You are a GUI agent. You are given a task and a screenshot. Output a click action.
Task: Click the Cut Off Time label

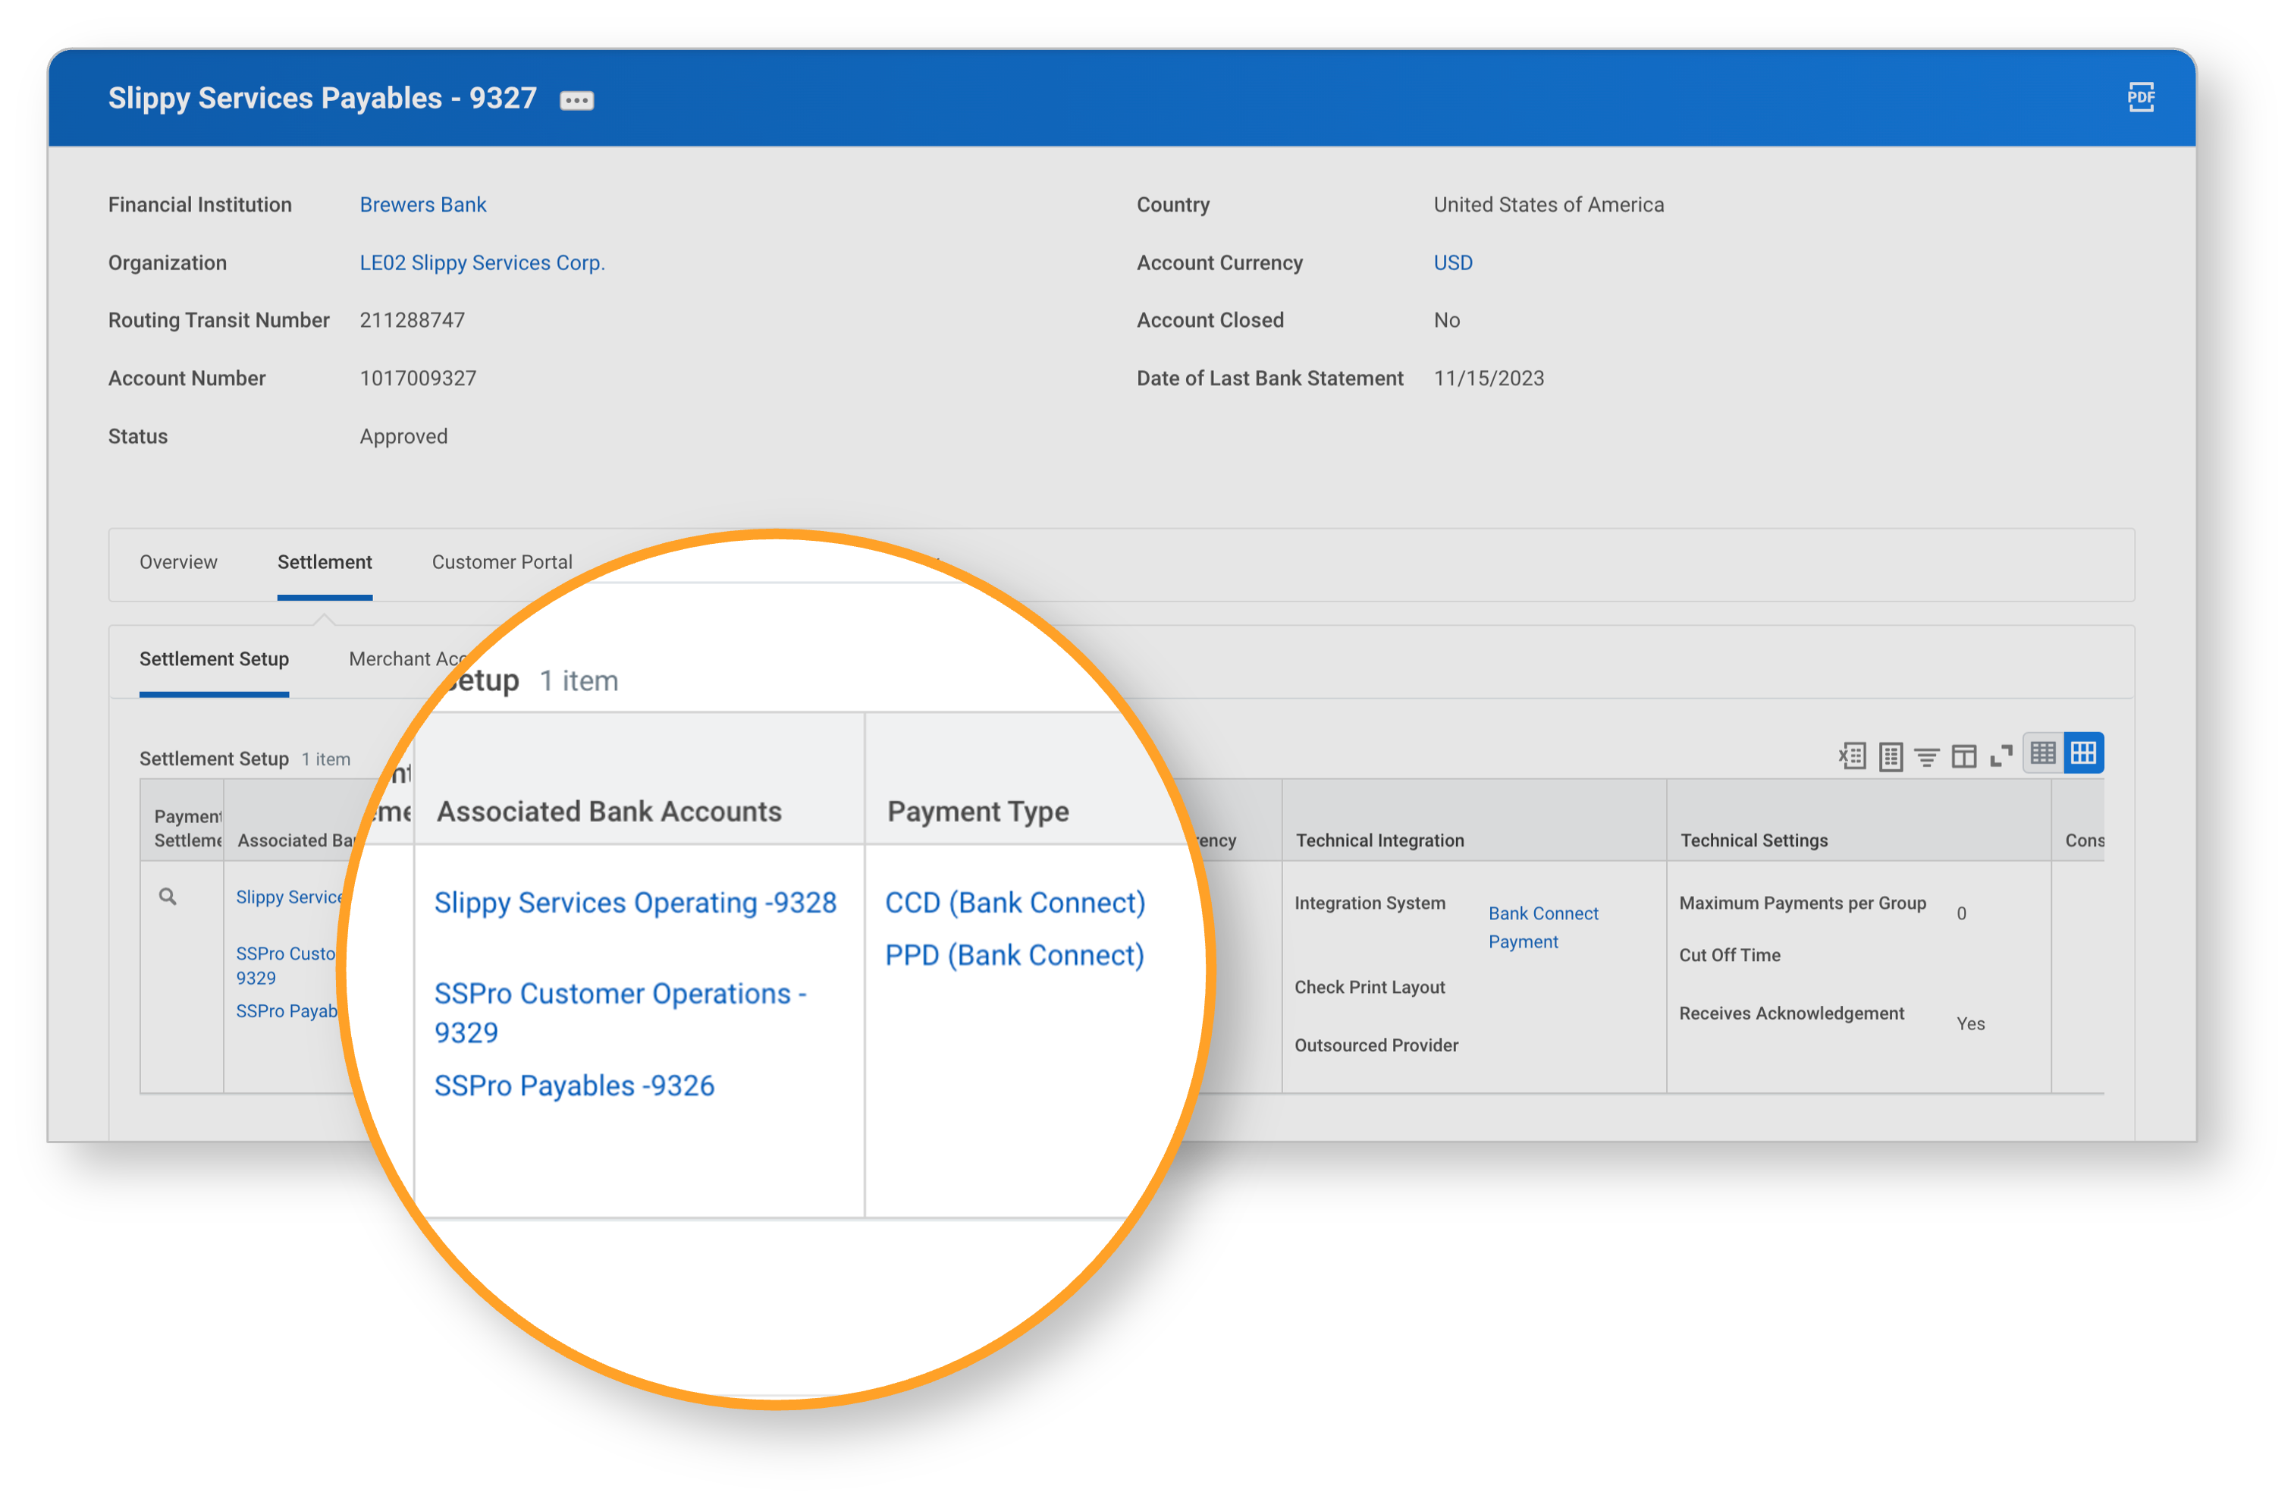click(x=1729, y=954)
